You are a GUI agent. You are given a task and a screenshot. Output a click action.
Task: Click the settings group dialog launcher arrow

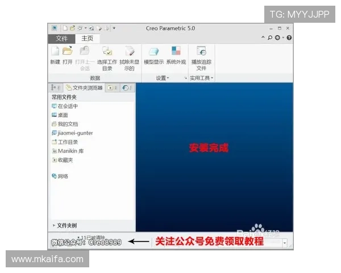[186, 78]
